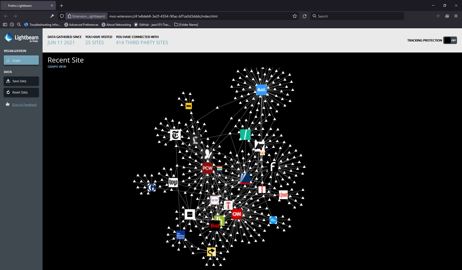462x270 pixels.
Task: Select the Firefox Lightbeam tab
Action: click(28, 5)
